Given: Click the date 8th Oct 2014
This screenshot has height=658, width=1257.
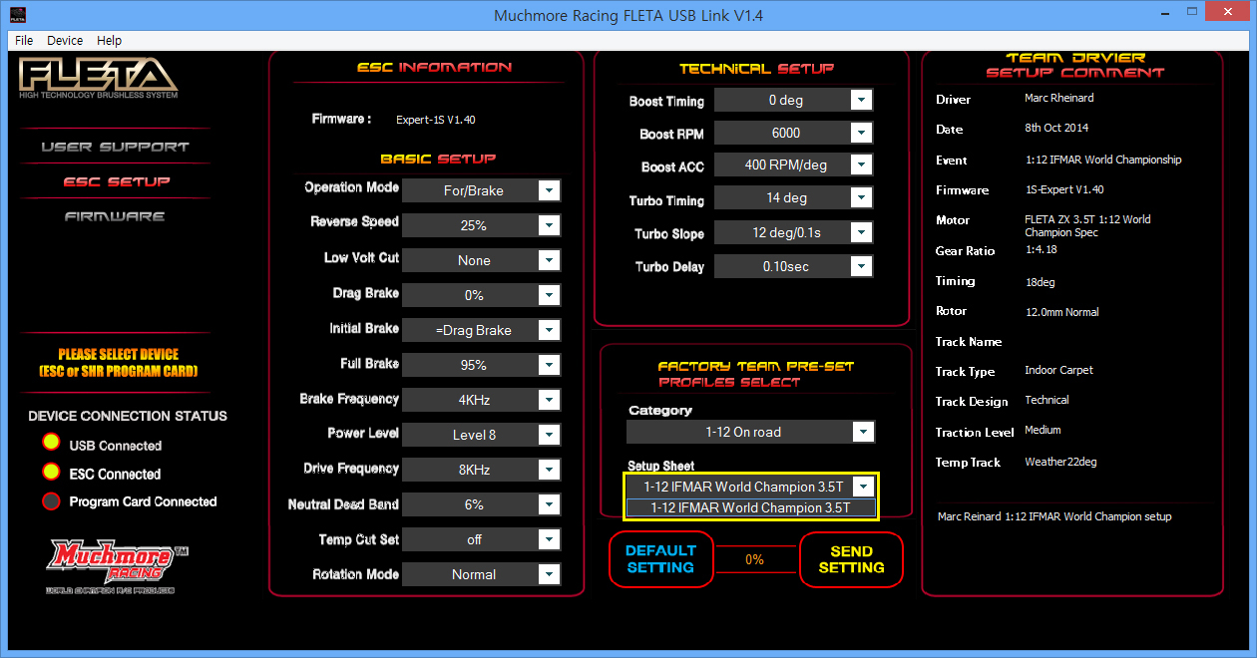Looking at the screenshot, I should 1056,129.
